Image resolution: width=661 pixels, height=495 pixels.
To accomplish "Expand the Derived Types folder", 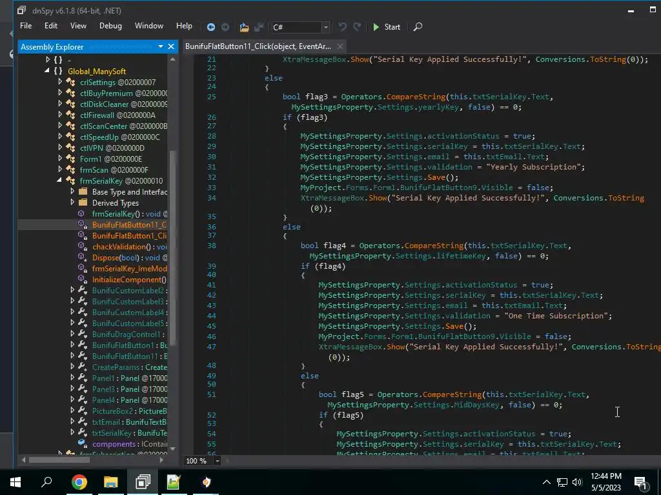I will pyautogui.click(x=72, y=202).
